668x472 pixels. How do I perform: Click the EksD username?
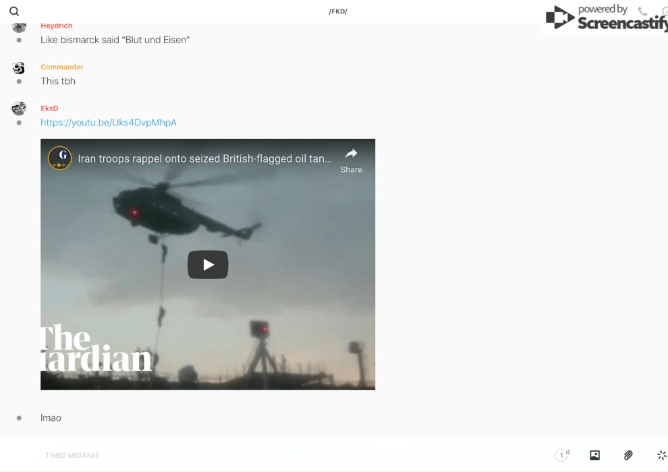(49, 108)
